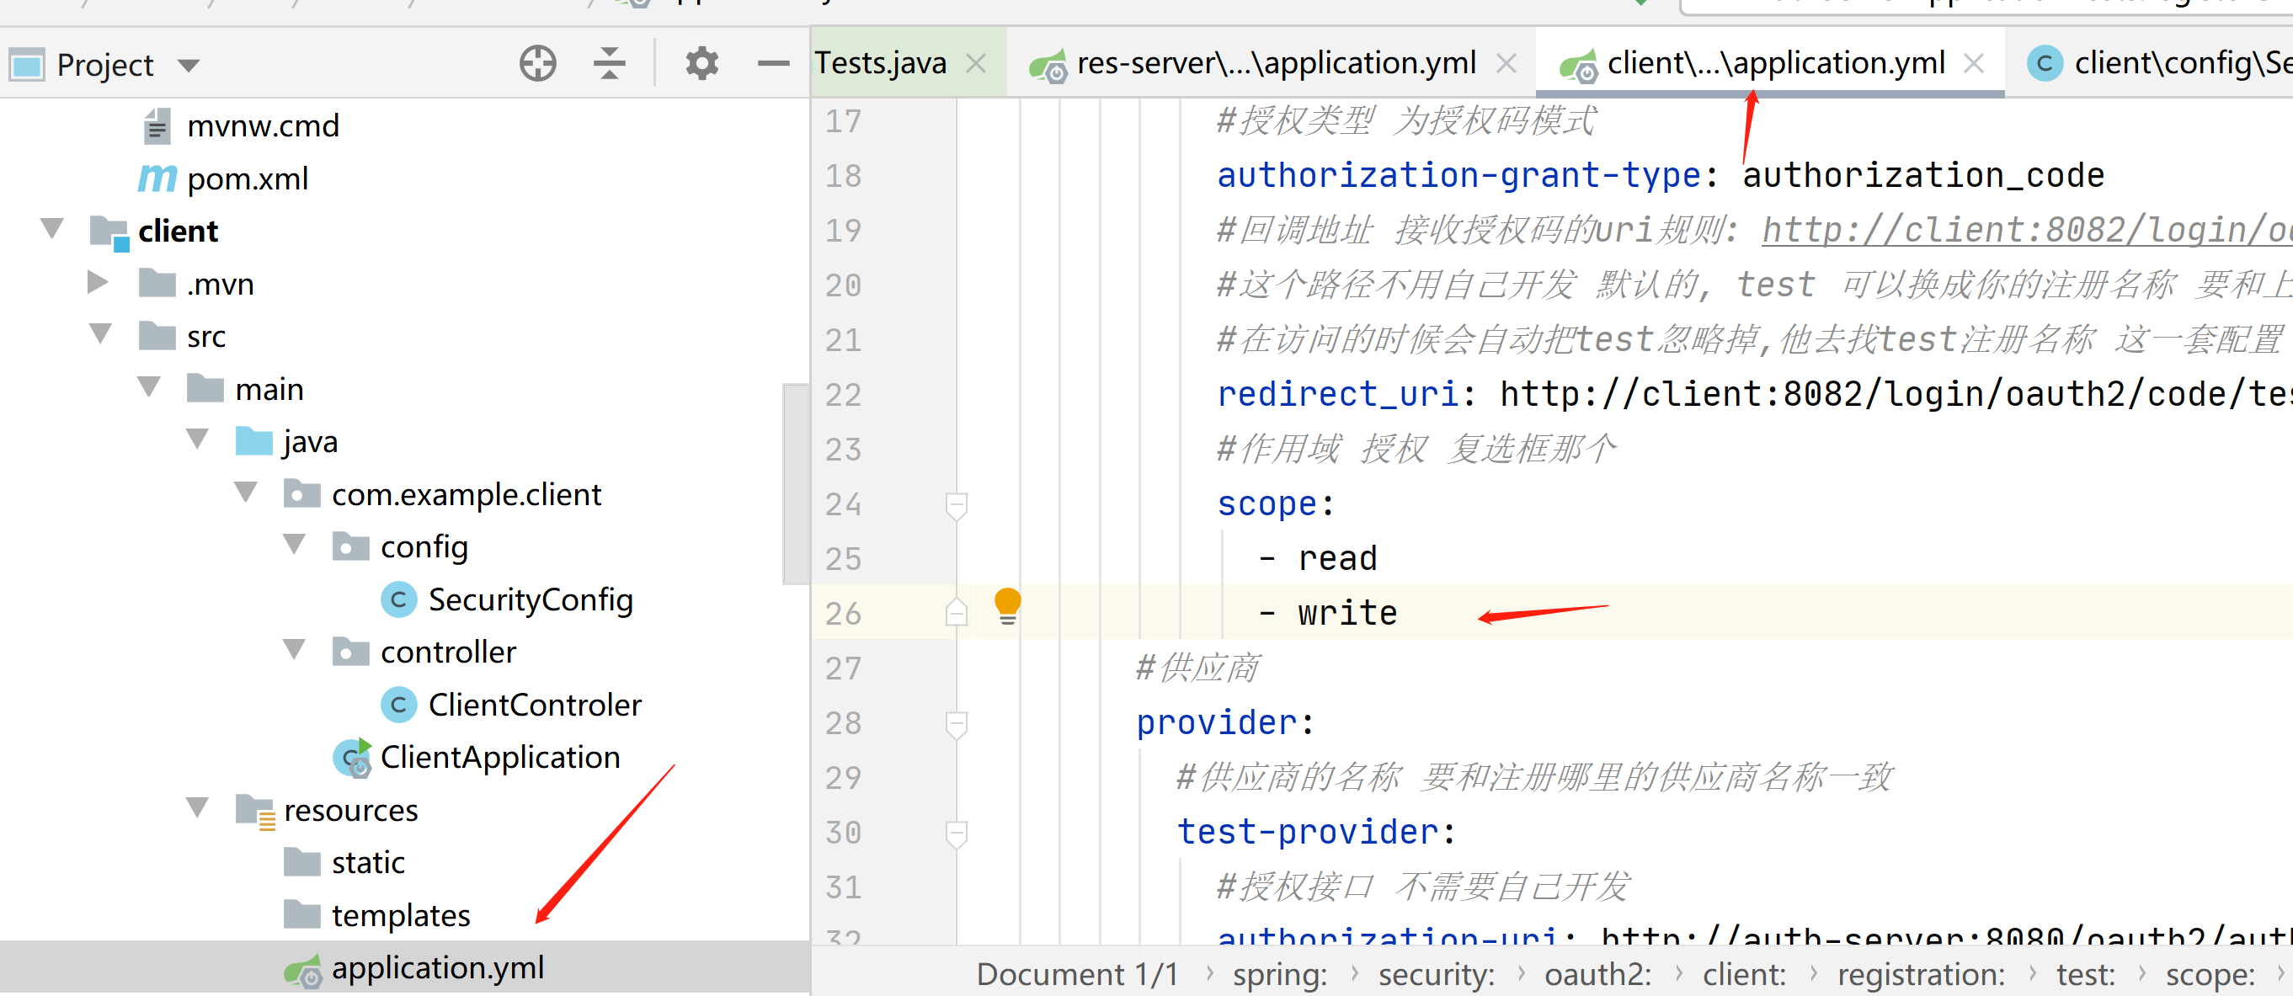Image resolution: width=2293 pixels, height=996 pixels.
Task: Toggle fold marker at scope line 24
Action: point(956,504)
